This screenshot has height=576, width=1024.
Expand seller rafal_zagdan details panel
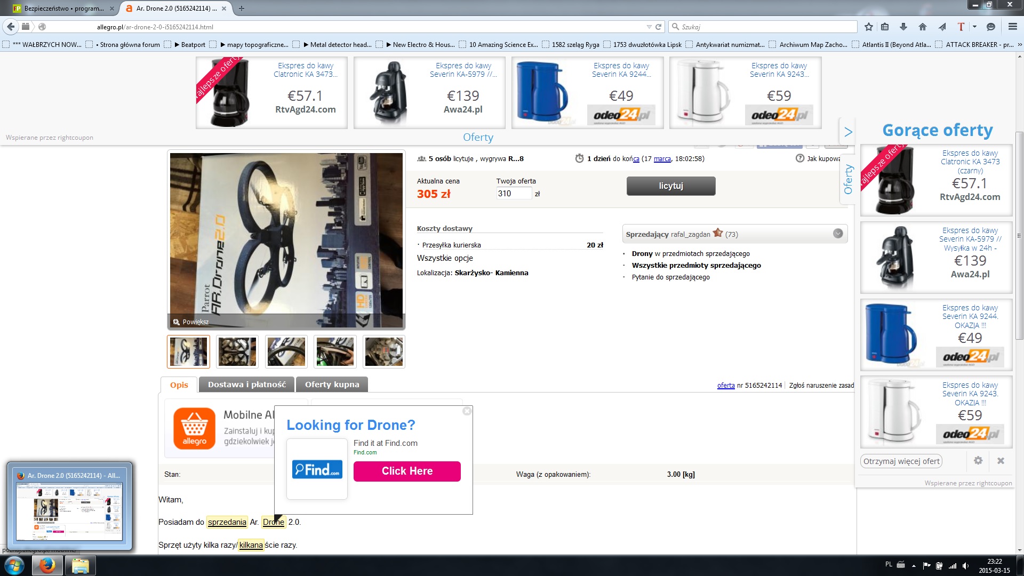pyautogui.click(x=838, y=234)
